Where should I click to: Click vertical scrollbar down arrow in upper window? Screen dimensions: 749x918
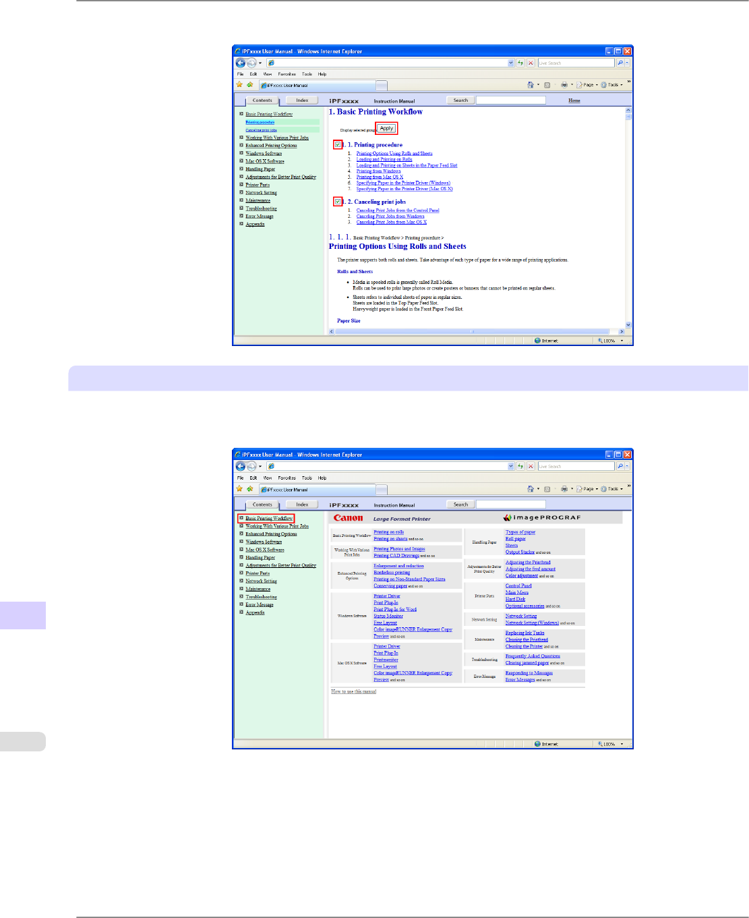pos(628,325)
